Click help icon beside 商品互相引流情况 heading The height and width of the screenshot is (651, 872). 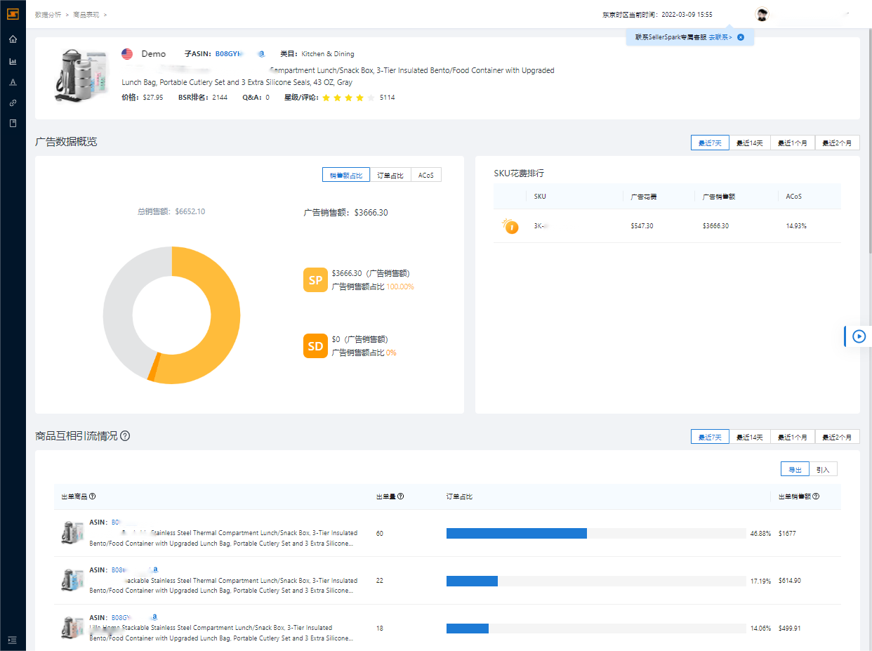pyautogui.click(x=125, y=436)
